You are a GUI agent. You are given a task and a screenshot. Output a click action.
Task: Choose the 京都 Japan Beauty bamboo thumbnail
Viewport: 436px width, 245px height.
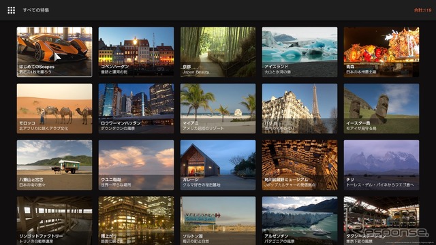(218, 52)
